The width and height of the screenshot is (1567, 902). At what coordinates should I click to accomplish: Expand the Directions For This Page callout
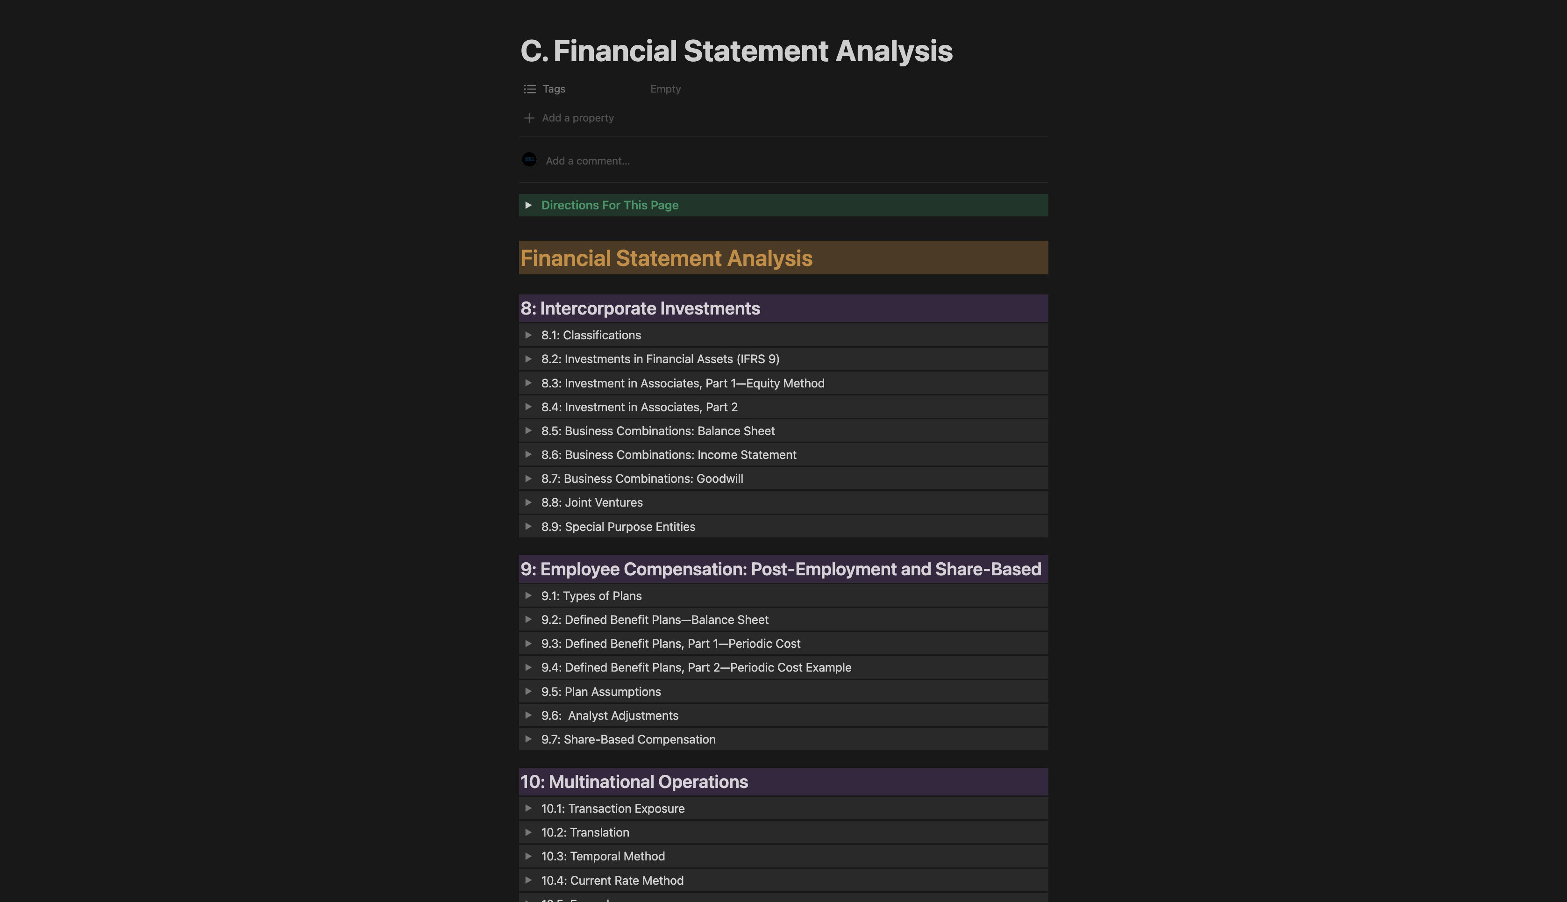[529, 204]
